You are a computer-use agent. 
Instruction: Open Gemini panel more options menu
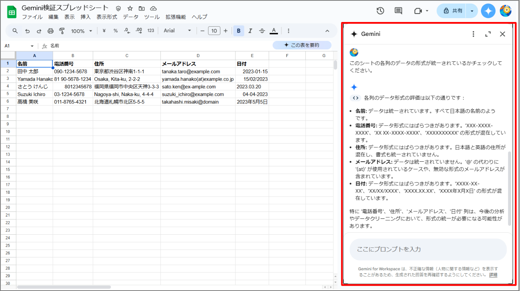[x=473, y=34]
